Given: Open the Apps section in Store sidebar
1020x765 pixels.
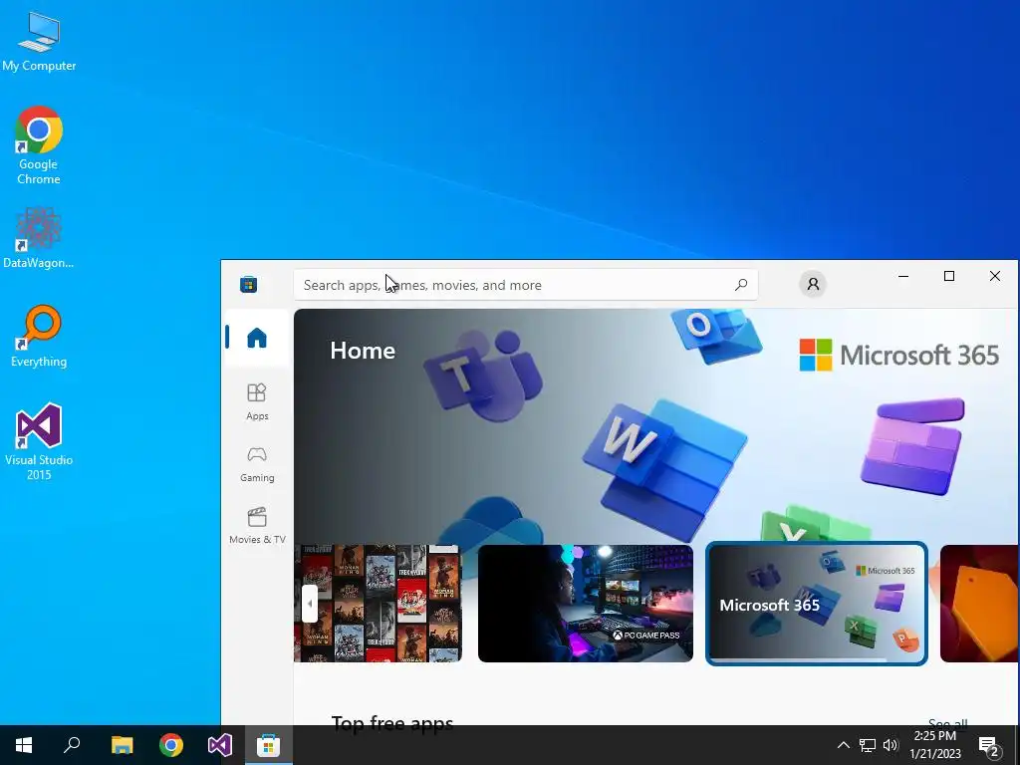Looking at the screenshot, I should click(257, 402).
